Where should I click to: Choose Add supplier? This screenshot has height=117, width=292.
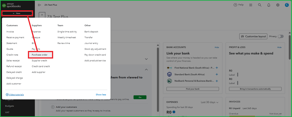[x=38, y=72]
